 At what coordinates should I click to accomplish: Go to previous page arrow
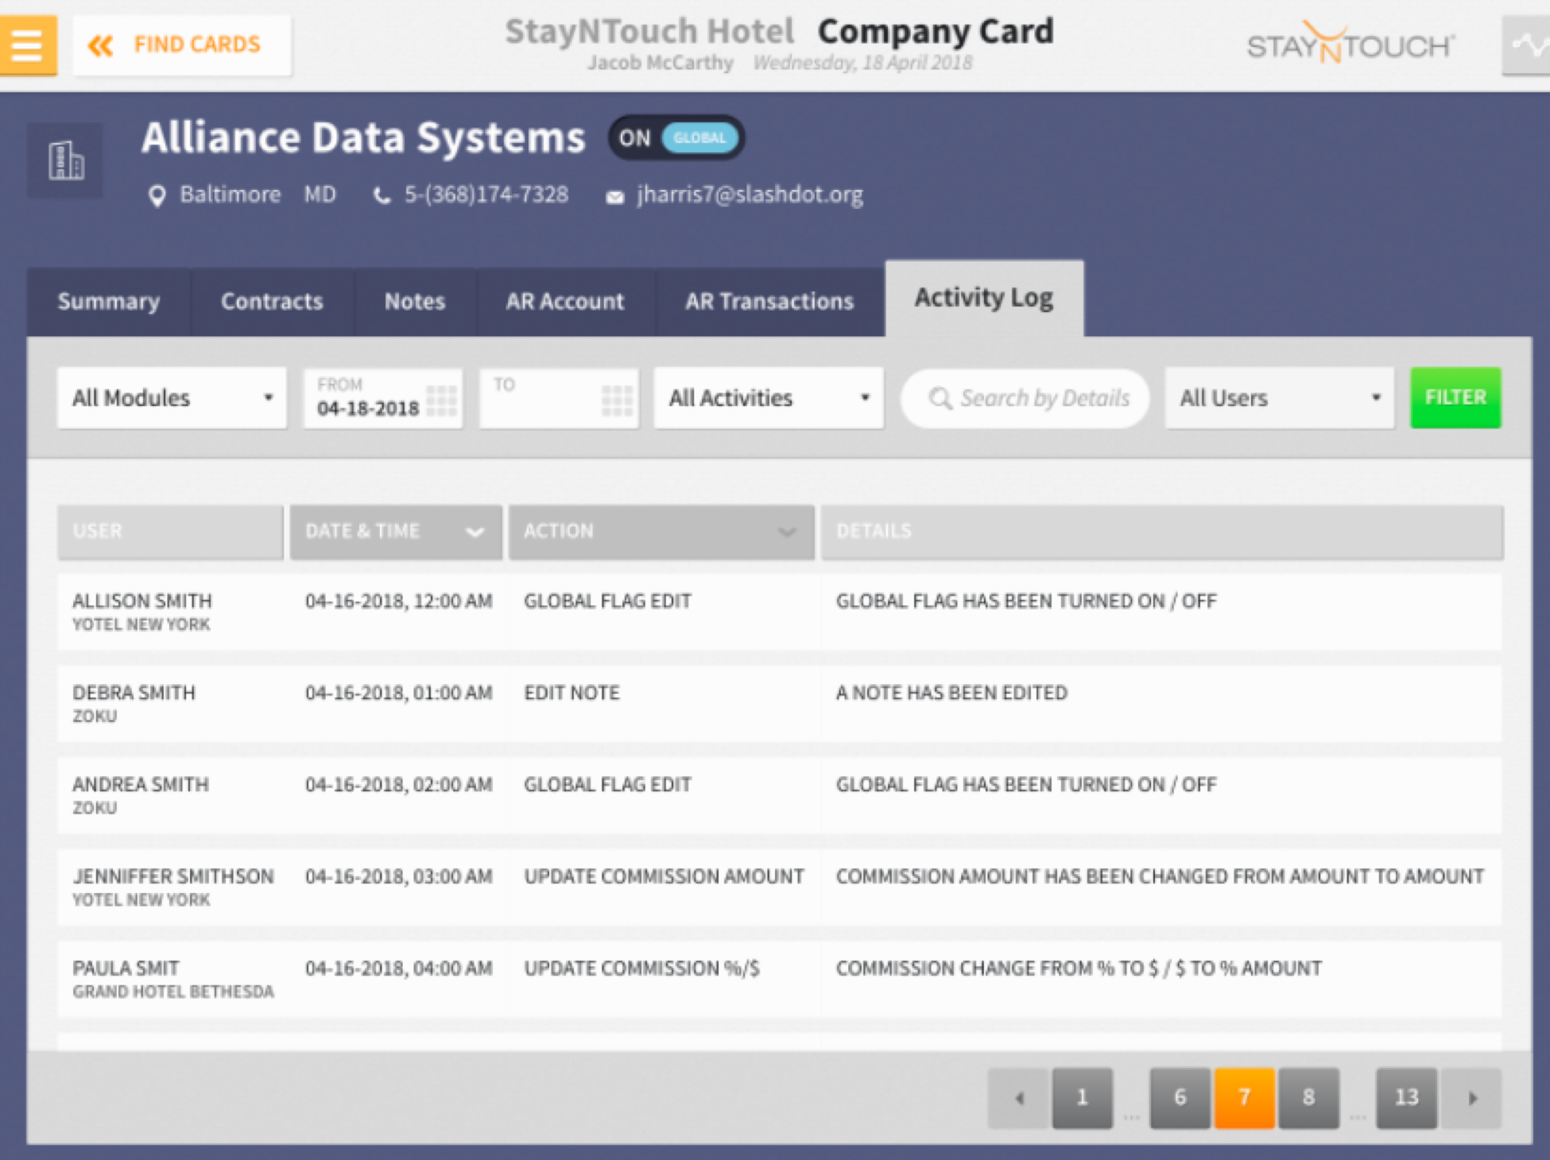pyautogui.click(x=1019, y=1098)
